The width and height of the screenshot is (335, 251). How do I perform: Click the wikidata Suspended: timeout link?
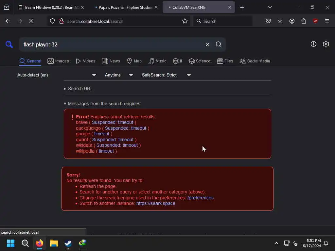pos(117,145)
